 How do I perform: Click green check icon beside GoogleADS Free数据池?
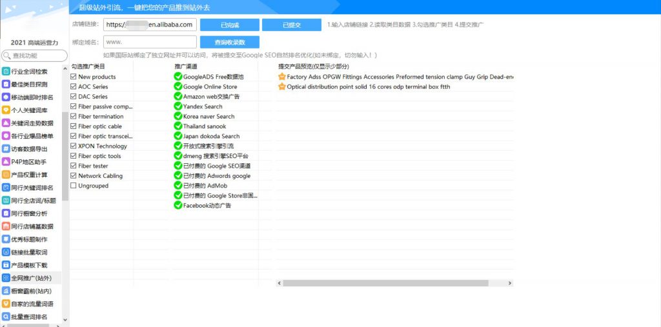tap(178, 77)
